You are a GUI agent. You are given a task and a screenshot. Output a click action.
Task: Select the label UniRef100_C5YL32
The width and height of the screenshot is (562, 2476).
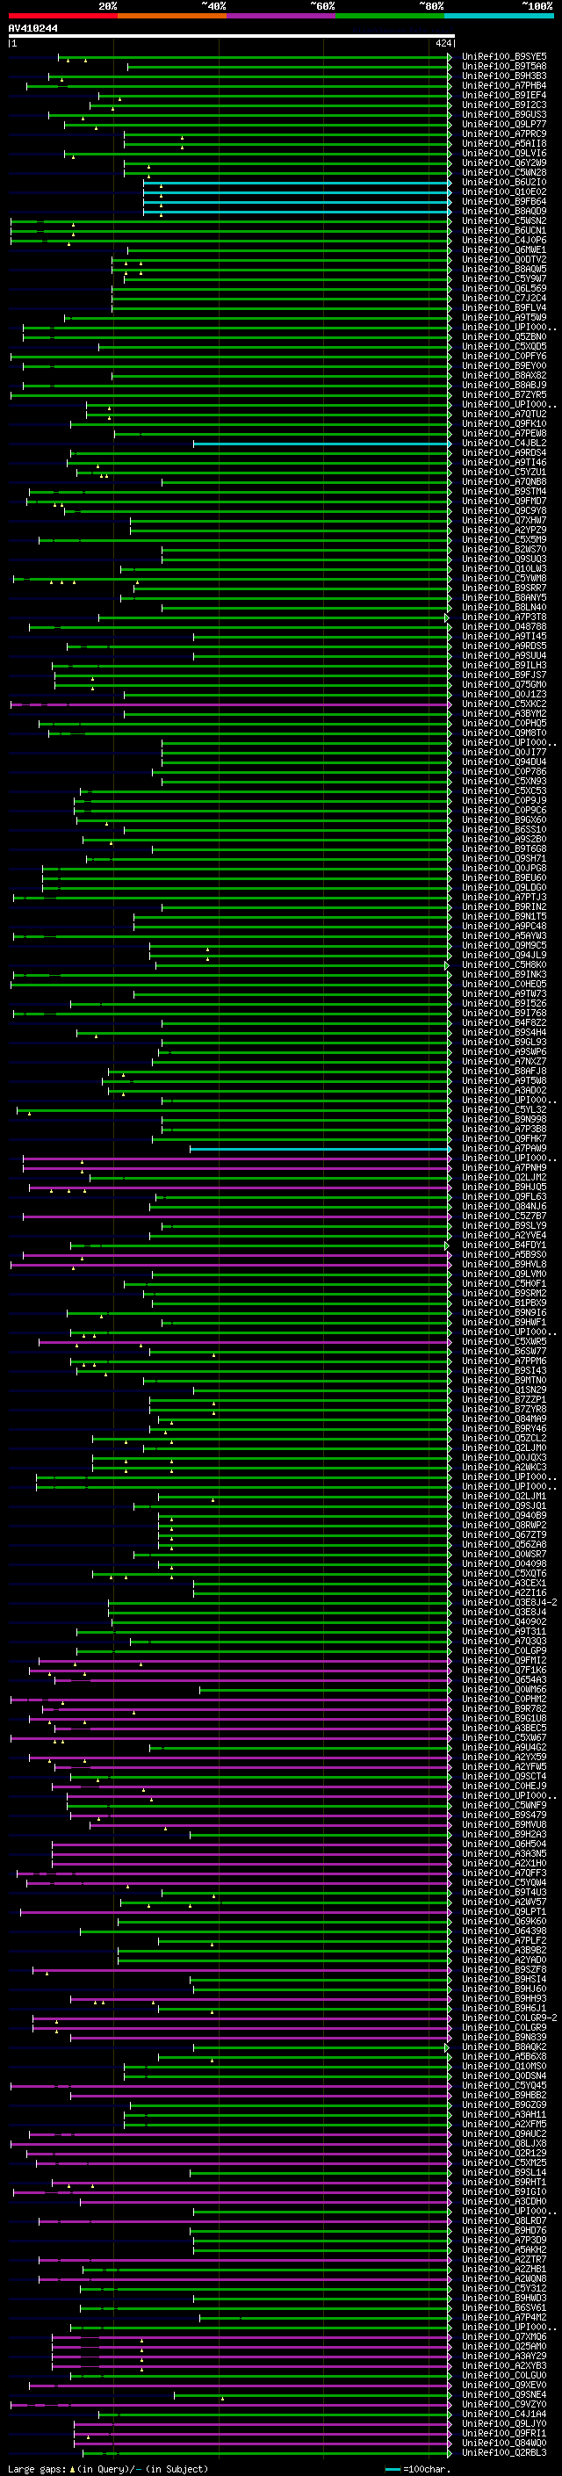[504, 1110]
